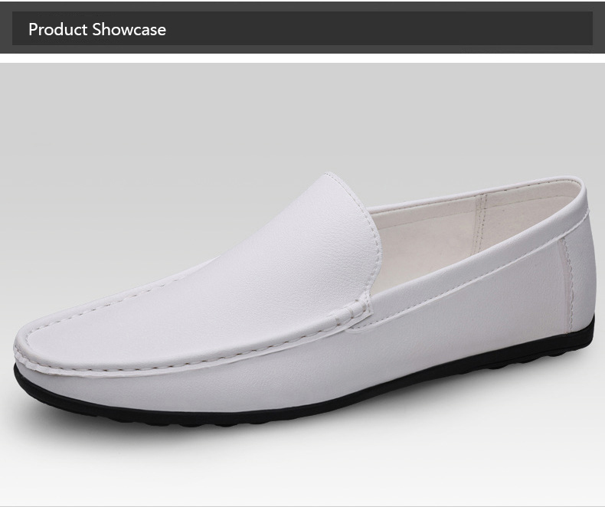Viewport: 605px width, 507px height.
Task: Click the Product Showcase heading text
Action: (x=96, y=30)
